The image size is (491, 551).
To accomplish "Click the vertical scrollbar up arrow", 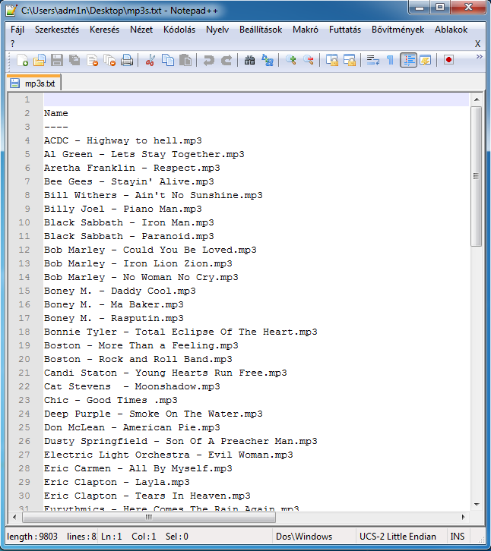I will pos(477,99).
